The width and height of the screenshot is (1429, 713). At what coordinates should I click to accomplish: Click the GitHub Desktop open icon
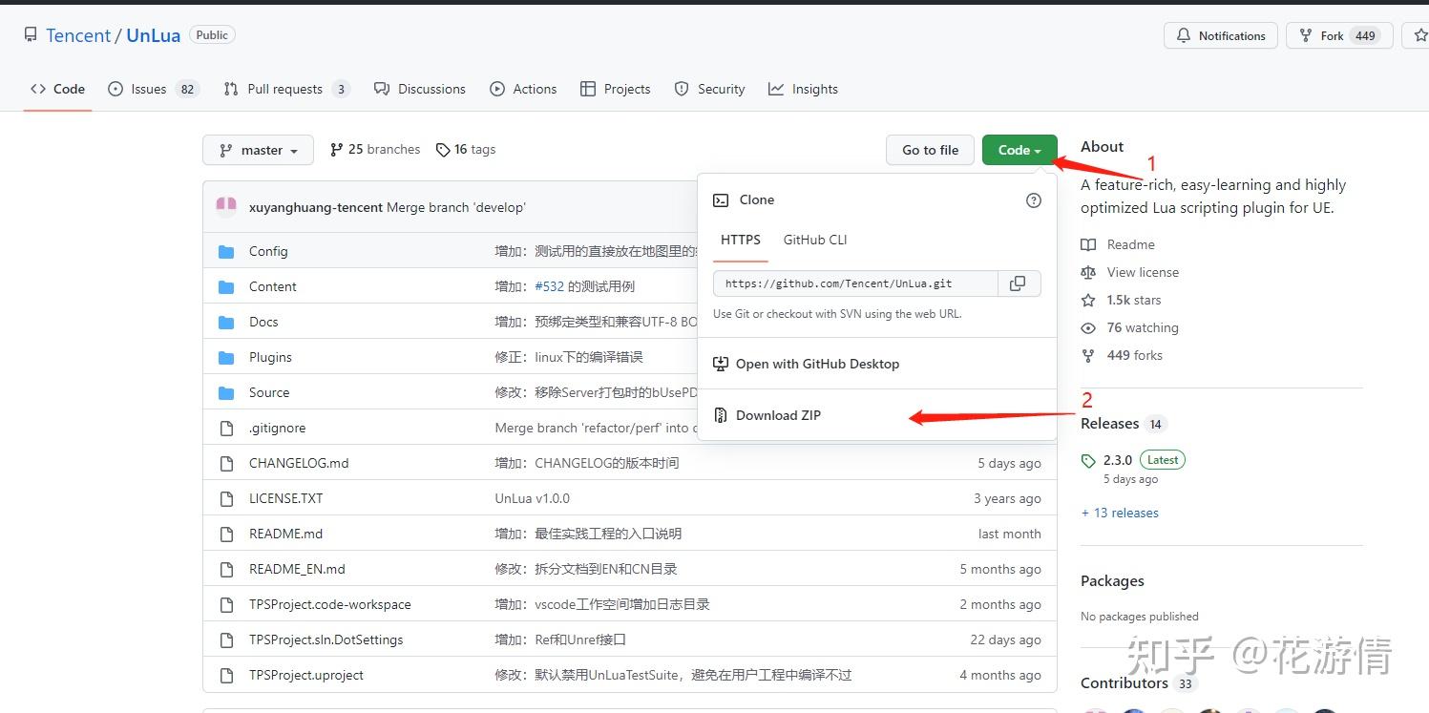click(x=721, y=365)
